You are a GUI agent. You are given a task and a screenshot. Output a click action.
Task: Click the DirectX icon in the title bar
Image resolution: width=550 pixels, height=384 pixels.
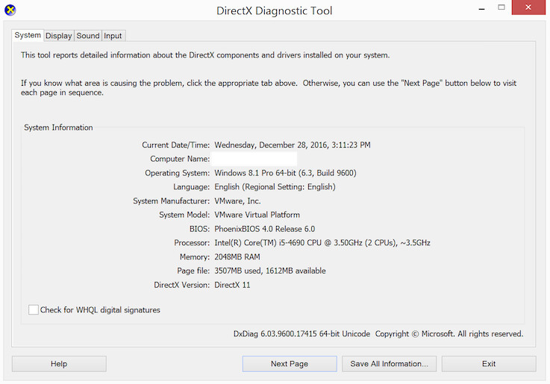(x=10, y=10)
